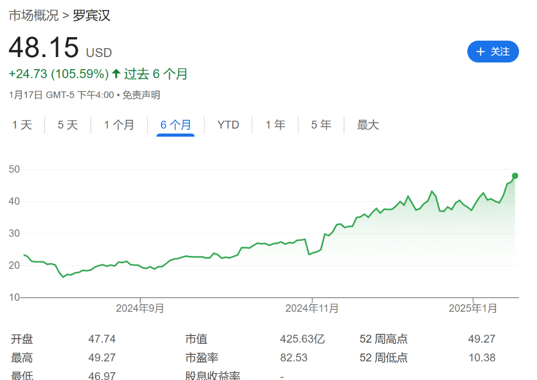
Task: Select the YTD time range
Action: coord(228,125)
